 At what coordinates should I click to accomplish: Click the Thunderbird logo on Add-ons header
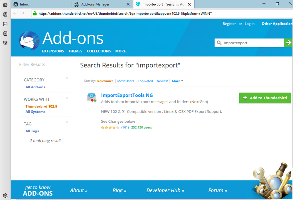[29, 41]
